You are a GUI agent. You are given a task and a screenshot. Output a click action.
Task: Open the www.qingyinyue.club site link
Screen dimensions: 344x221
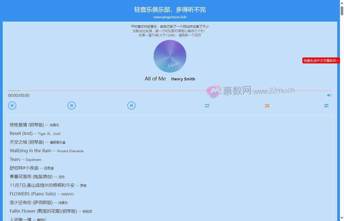[170, 17]
